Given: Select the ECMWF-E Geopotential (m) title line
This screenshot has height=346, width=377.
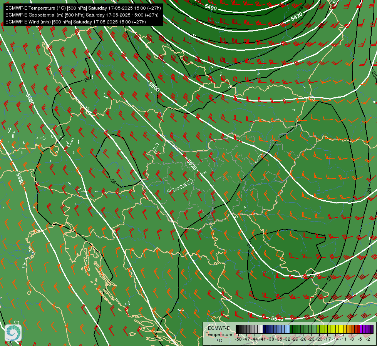Looking at the screenshot, I should (82, 15).
